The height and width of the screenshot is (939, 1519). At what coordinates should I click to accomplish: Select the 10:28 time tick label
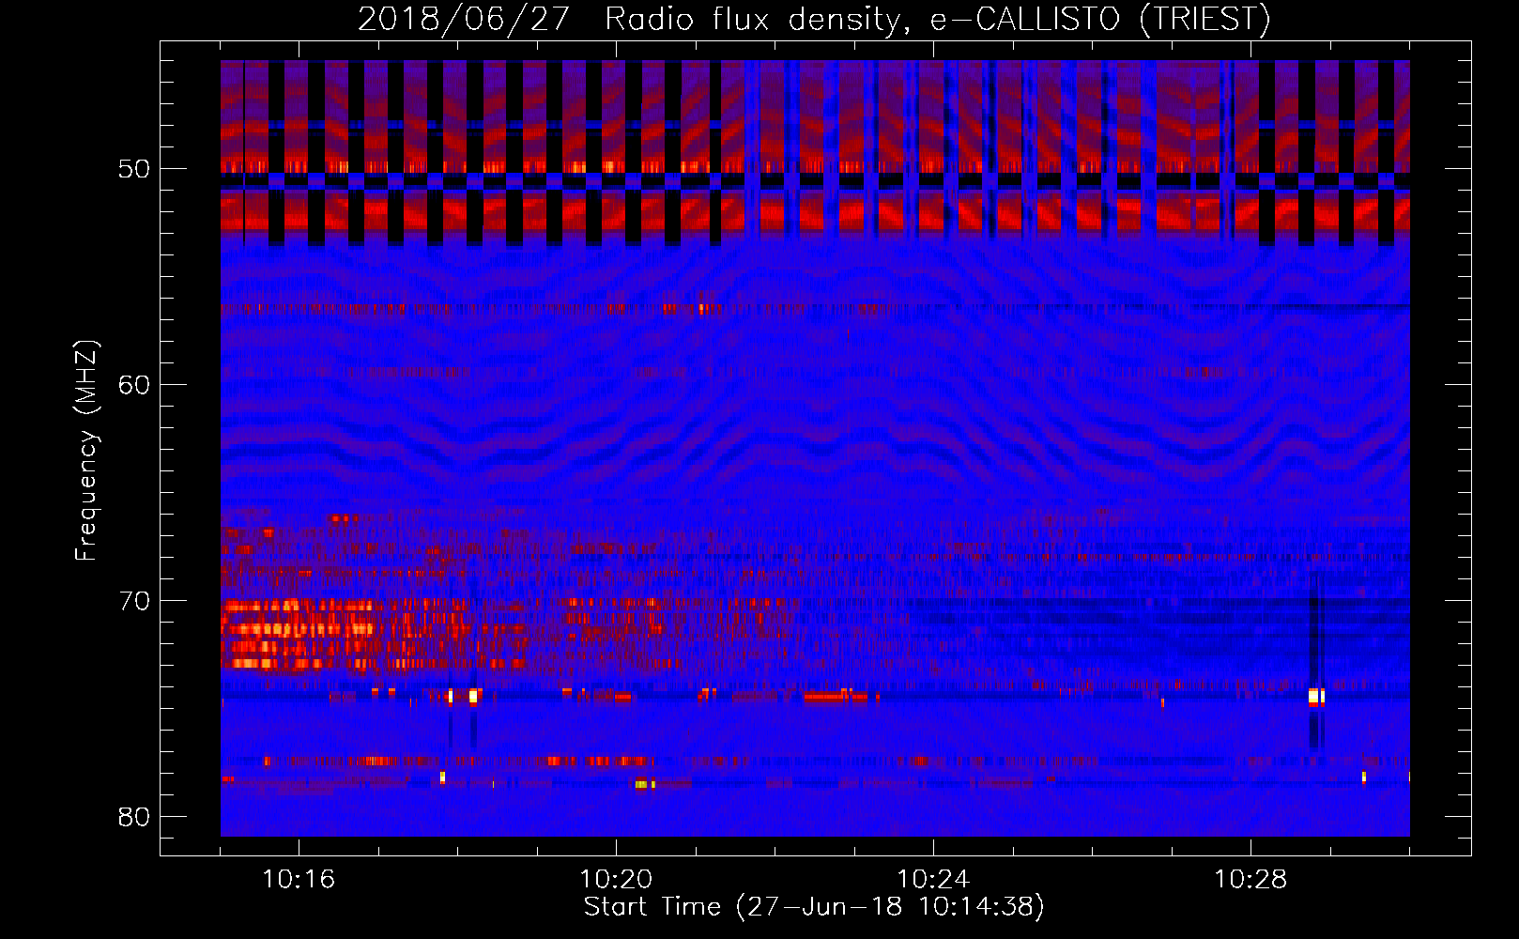click(1250, 879)
